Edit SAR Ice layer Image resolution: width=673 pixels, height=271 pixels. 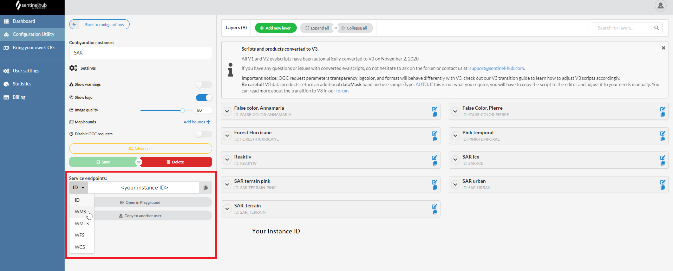[662, 157]
